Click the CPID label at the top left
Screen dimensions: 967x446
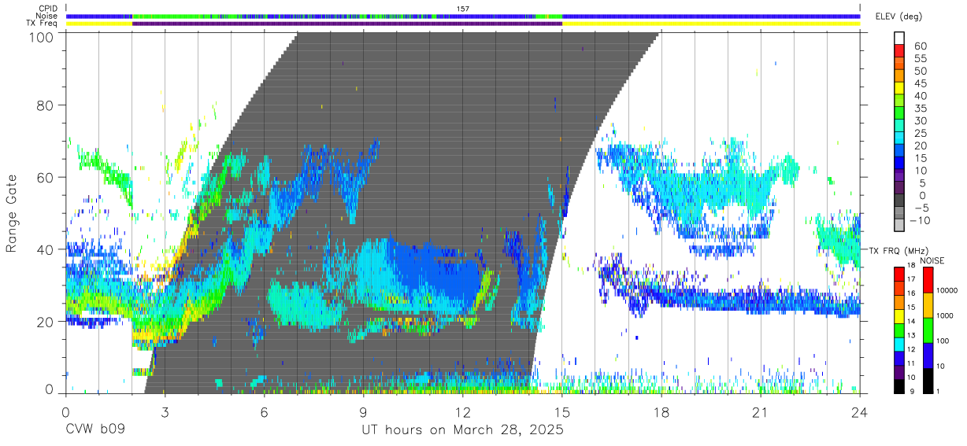click(x=47, y=8)
